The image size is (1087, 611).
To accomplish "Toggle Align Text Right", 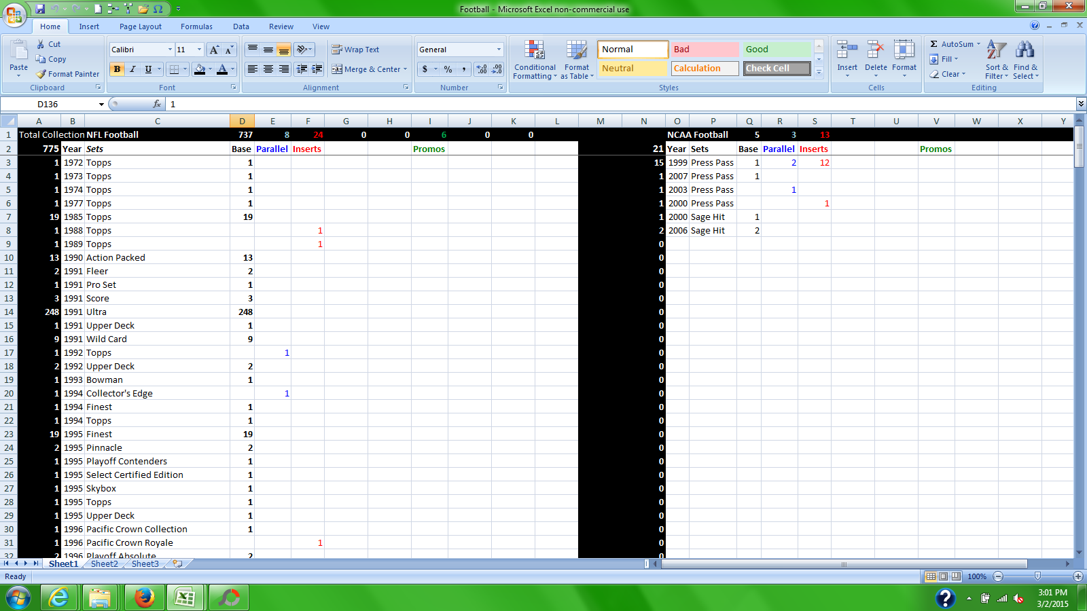I will (x=284, y=69).
